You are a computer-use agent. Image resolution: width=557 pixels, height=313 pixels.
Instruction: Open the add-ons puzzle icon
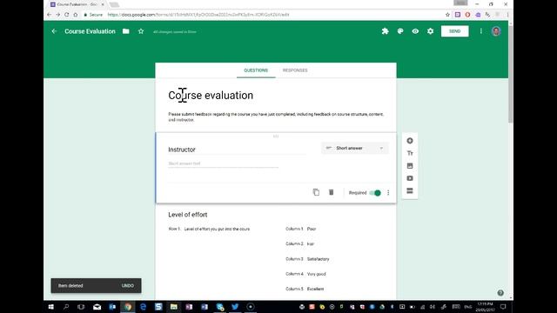[385, 31]
